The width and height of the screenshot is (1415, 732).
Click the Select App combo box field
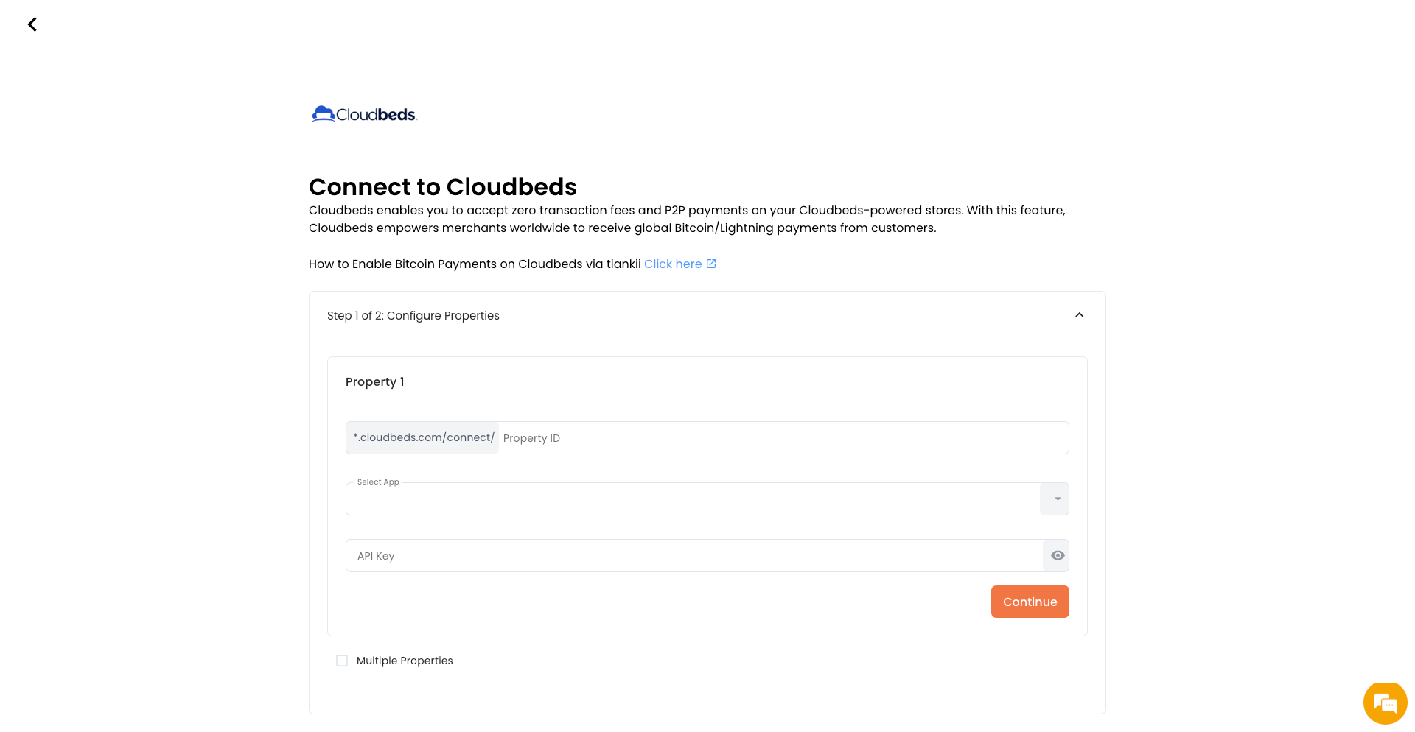point(693,499)
